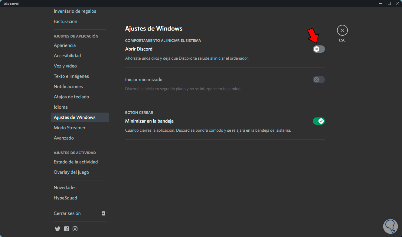Screen dimensions: 402x237
Task: Close the Discord window
Action: [x=397, y=3]
